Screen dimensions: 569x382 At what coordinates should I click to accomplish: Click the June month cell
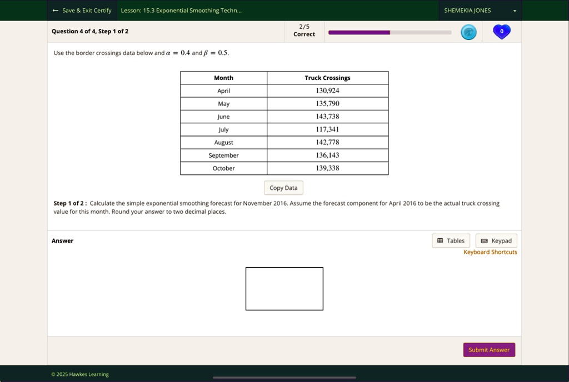(x=223, y=117)
